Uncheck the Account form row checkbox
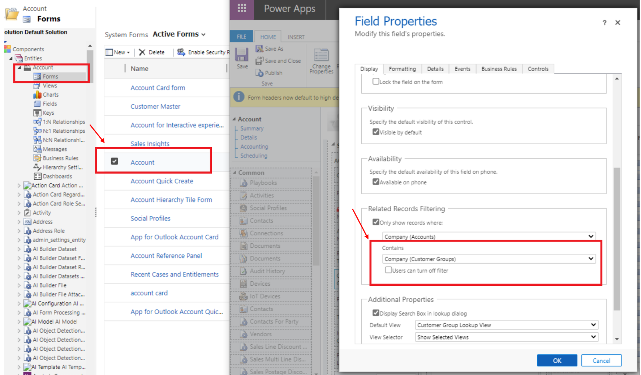The width and height of the screenshot is (641, 375). coord(115,161)
